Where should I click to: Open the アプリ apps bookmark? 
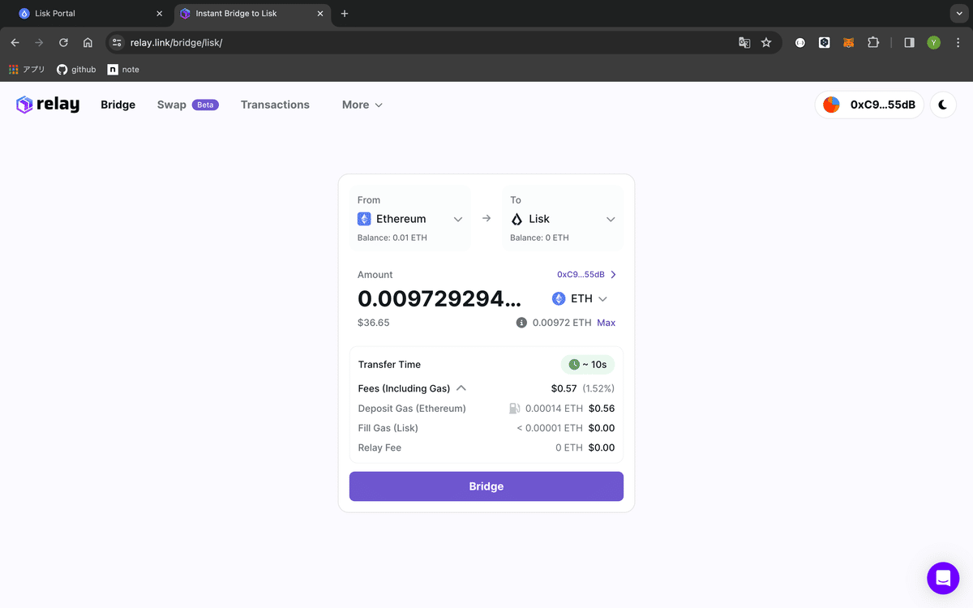point(27,70)
